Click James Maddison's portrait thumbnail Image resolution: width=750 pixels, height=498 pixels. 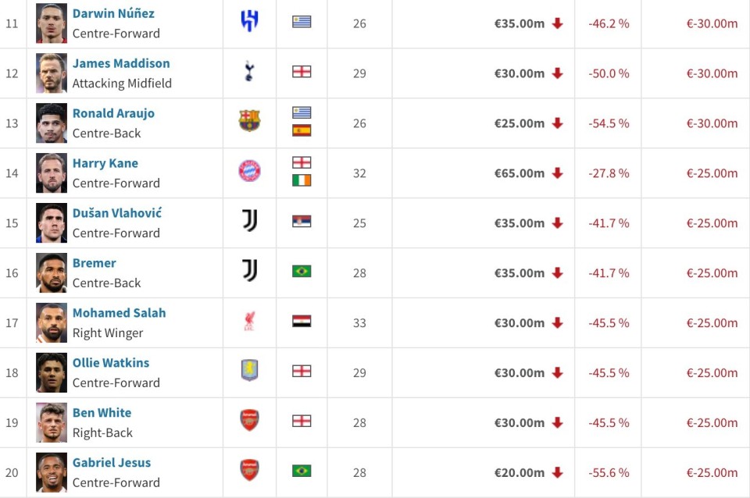click(x=52, y=73)
